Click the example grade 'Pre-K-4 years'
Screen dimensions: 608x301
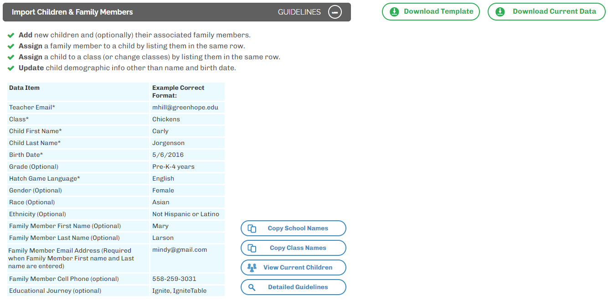(173, 166)
